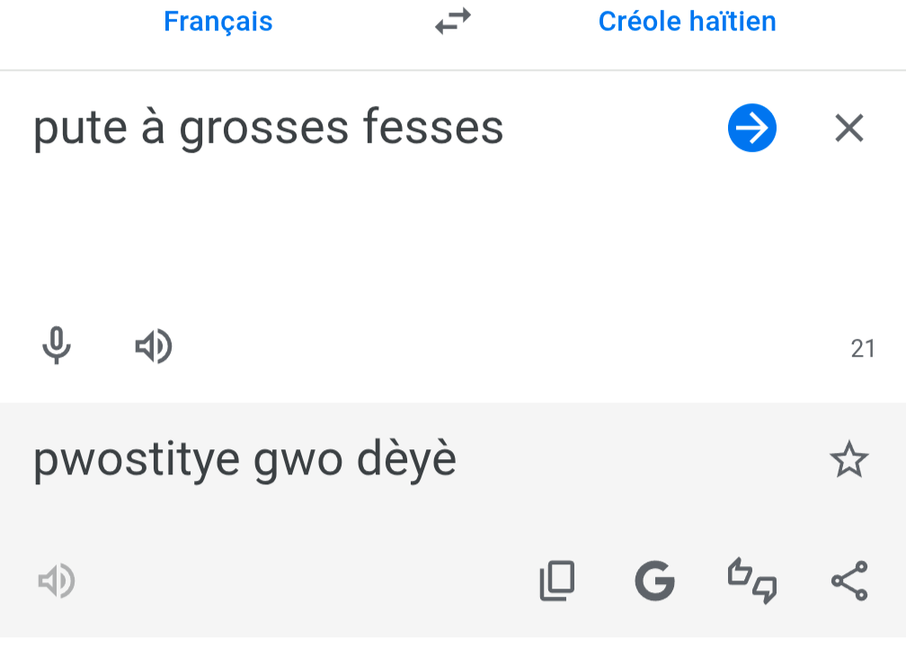
Task: Star the translation to save it
Action: 849,460
